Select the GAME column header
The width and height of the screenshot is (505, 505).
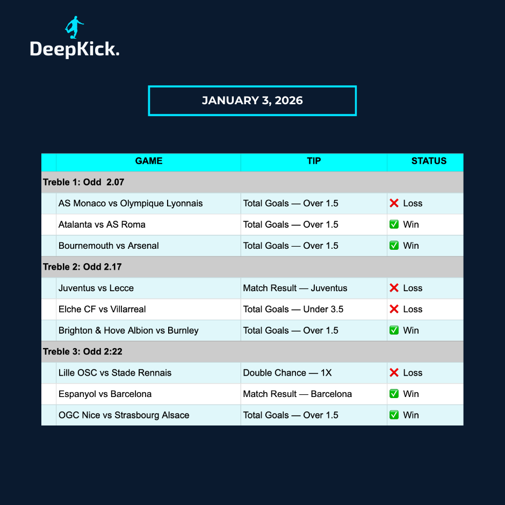(148, 161)
